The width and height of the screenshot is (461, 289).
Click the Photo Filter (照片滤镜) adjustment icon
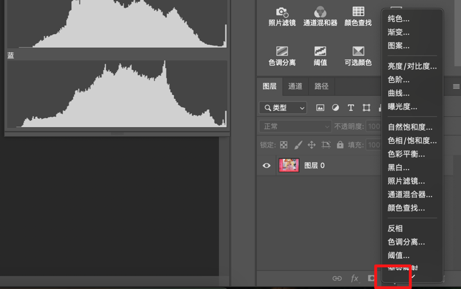[282, 13]
